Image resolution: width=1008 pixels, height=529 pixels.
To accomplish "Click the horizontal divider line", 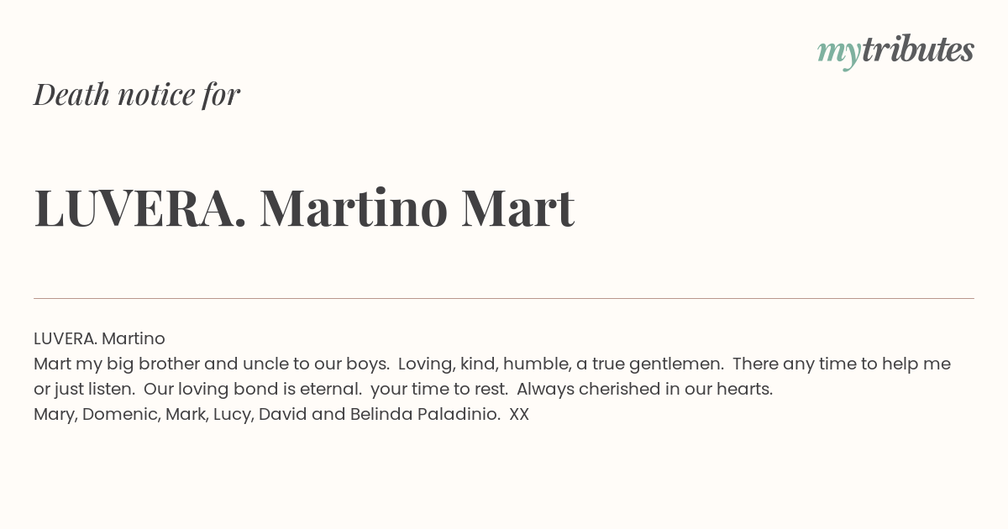I will (504, 298).
